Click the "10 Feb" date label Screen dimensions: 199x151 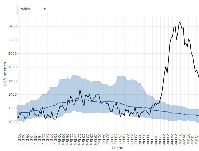pyautogui.click(x=112, y=139)
